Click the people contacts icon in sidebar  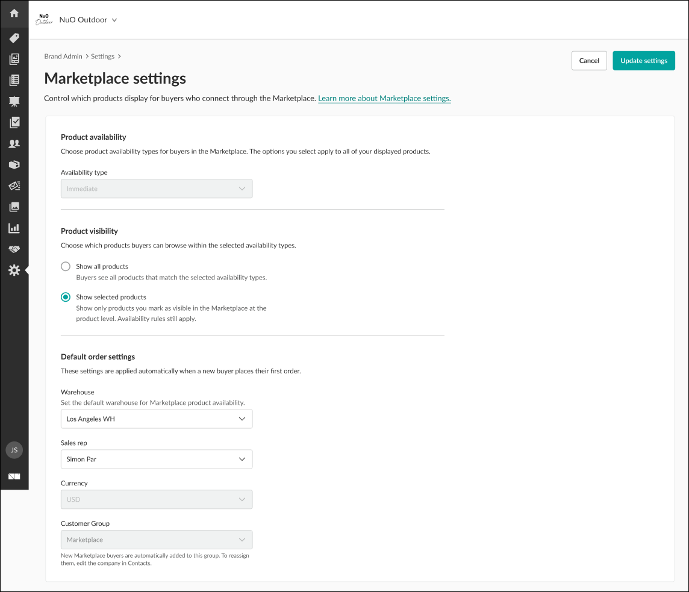tap(14, 144)
